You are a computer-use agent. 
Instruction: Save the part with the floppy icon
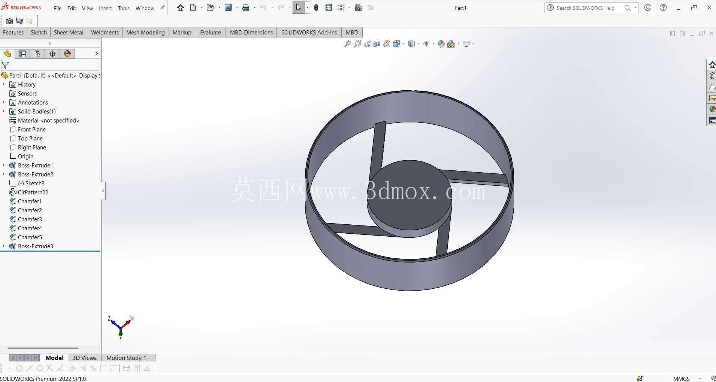[x=228, y=7]
